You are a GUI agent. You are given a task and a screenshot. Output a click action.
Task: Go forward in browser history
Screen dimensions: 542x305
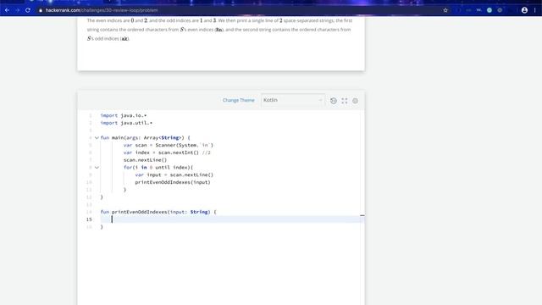17,10
